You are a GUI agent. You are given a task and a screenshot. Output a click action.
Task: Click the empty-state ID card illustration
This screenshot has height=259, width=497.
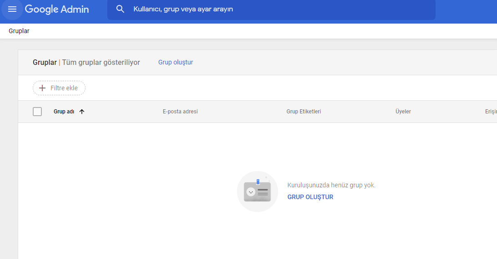(257, 191)
